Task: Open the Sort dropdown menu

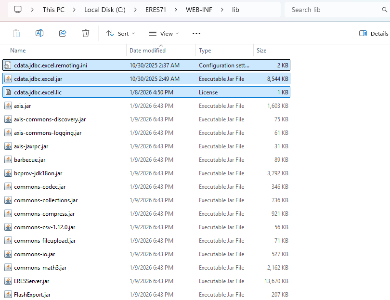Action: coord(120,33)
